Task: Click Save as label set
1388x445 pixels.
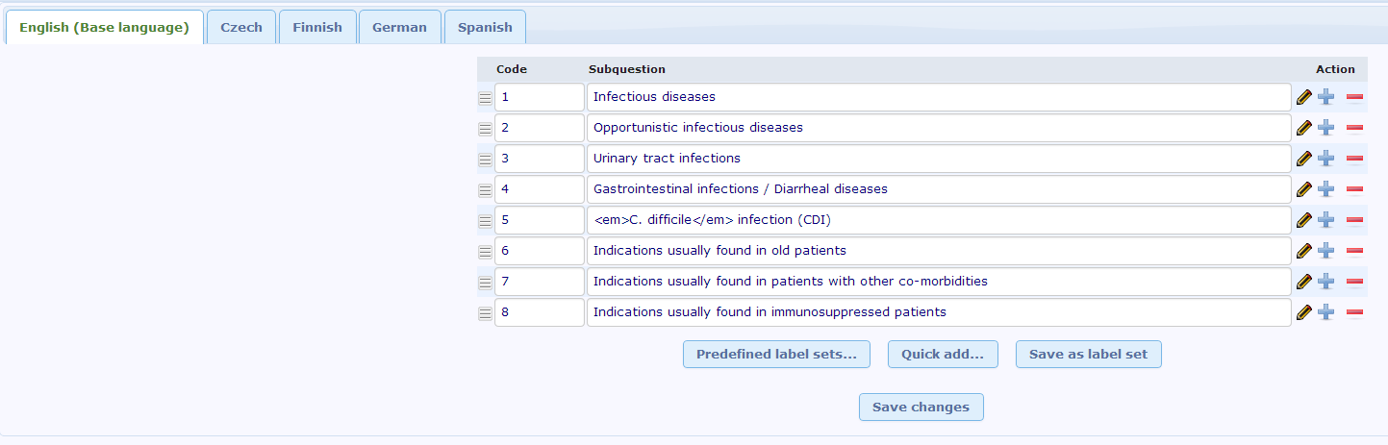Action: (1088, 355)
